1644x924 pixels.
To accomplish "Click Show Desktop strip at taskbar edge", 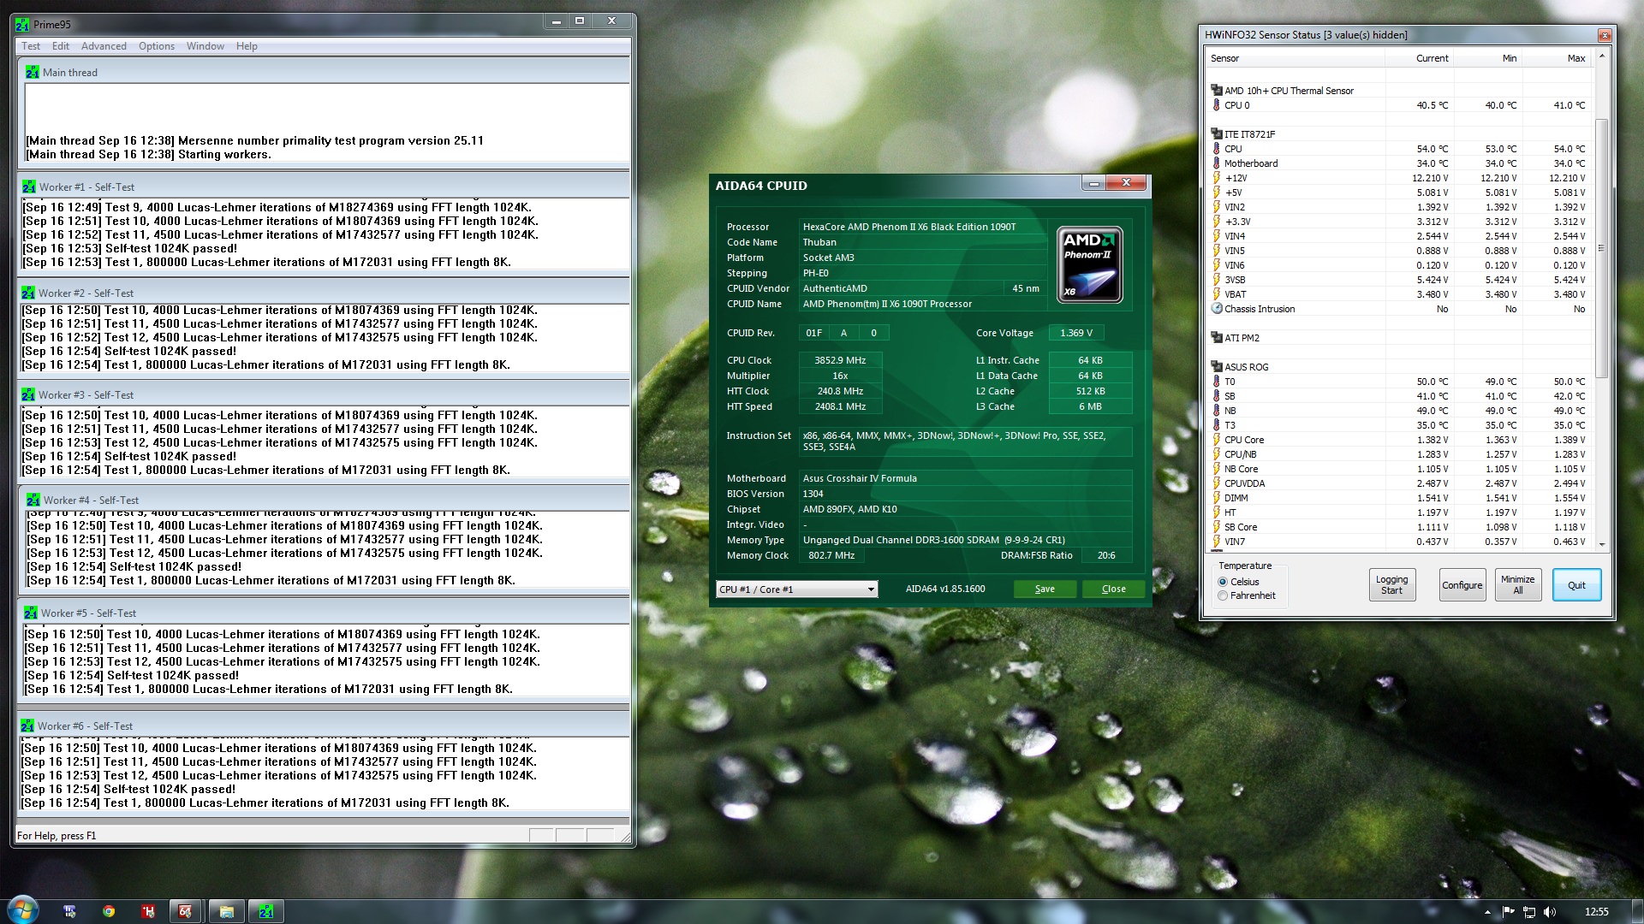I will pyautogui.click(x=1637, y=911).
